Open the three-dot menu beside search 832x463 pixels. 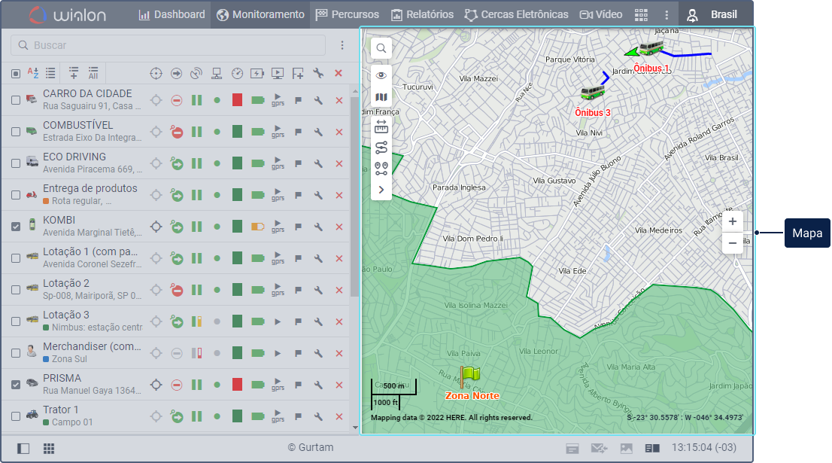tap(342, 45)
